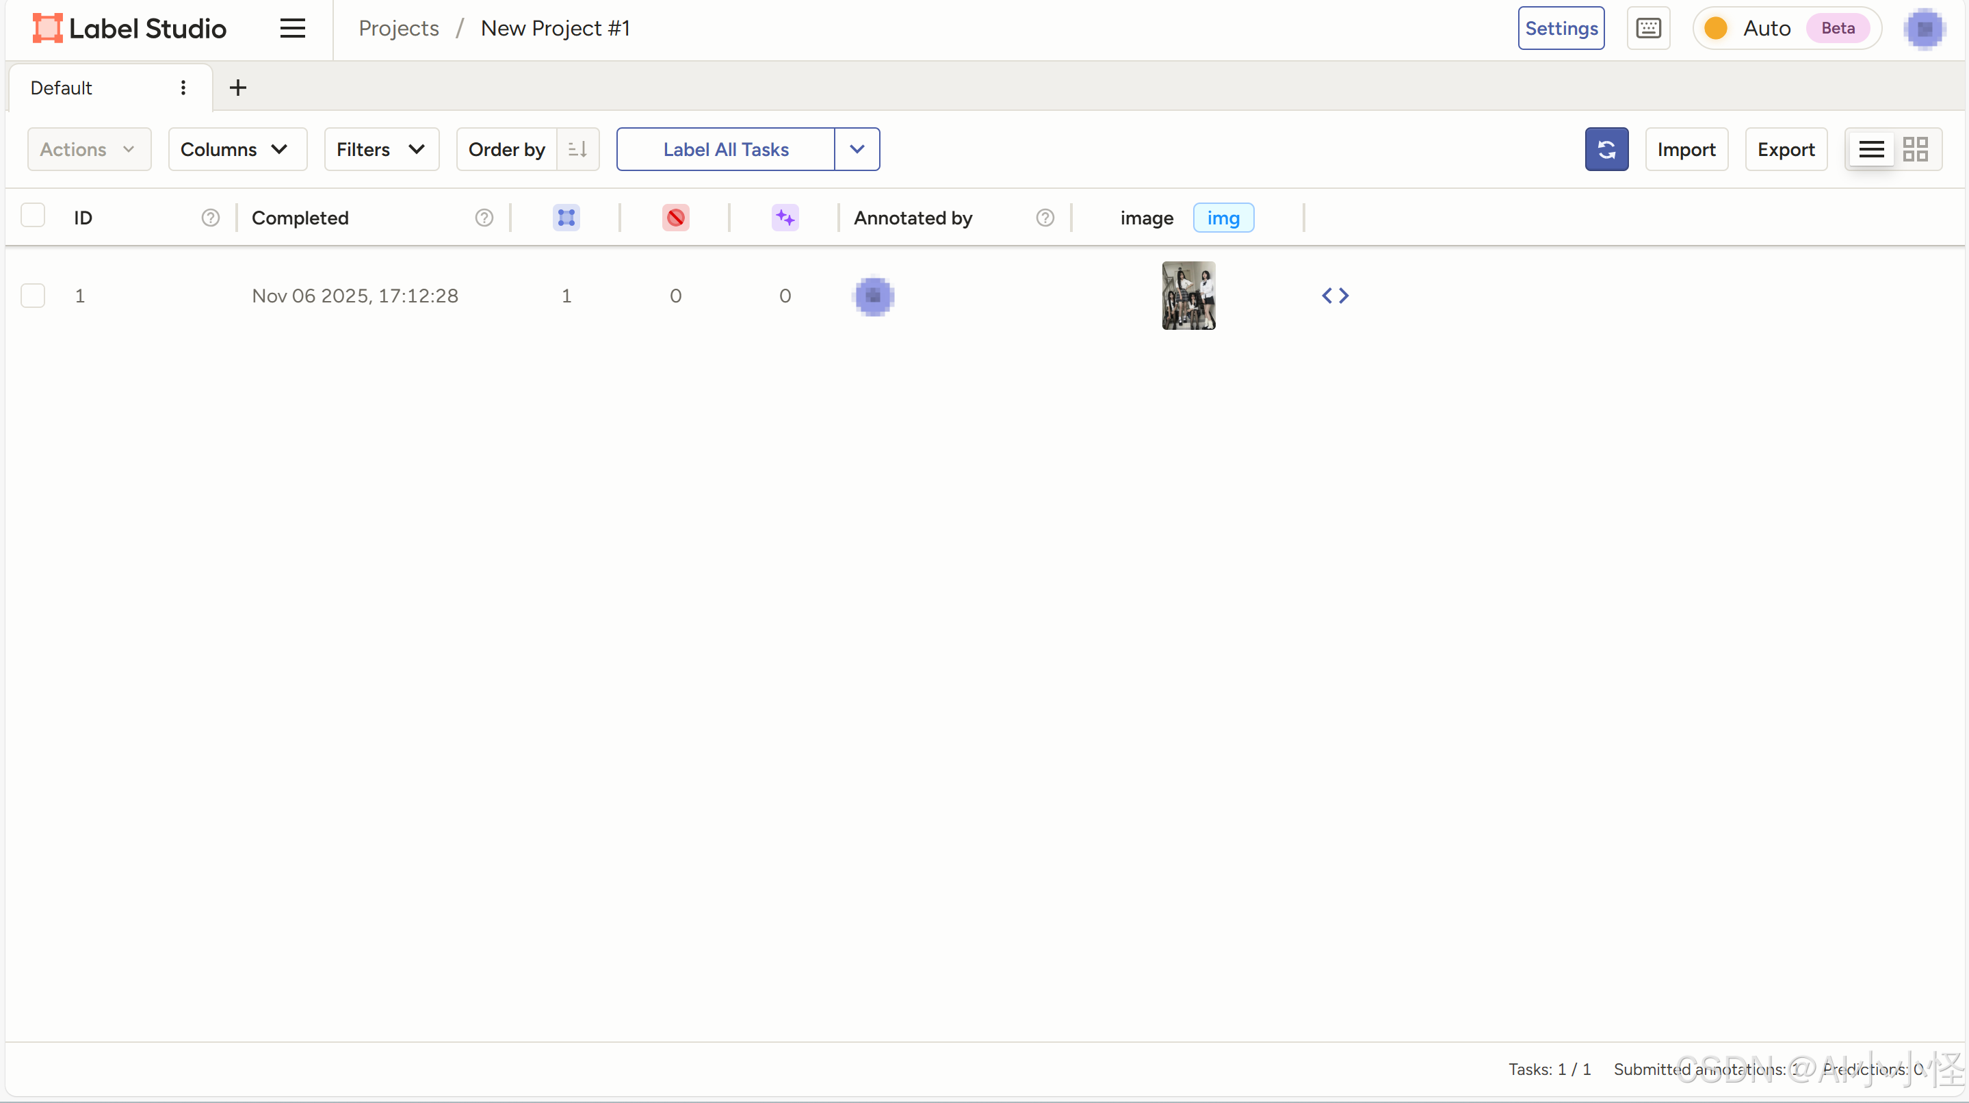Expand the Columns dropdown

(x=237, y=149)
